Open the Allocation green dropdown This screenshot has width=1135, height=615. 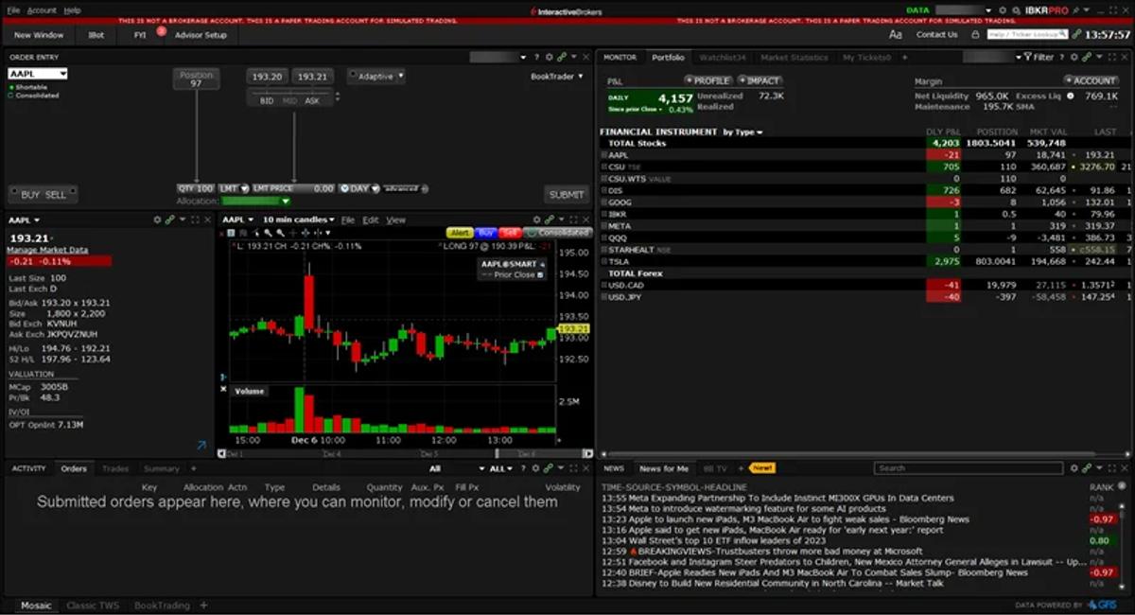256,201
